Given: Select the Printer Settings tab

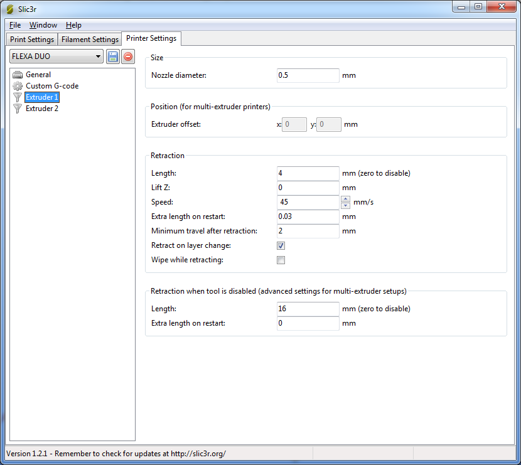Looking at the screenshot, I should pyautogui.click(x=151, y=38).
